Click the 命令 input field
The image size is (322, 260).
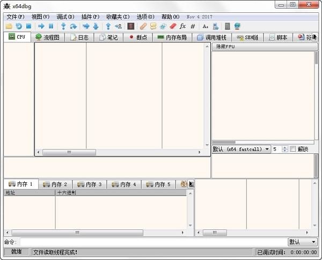pos(152,242)
